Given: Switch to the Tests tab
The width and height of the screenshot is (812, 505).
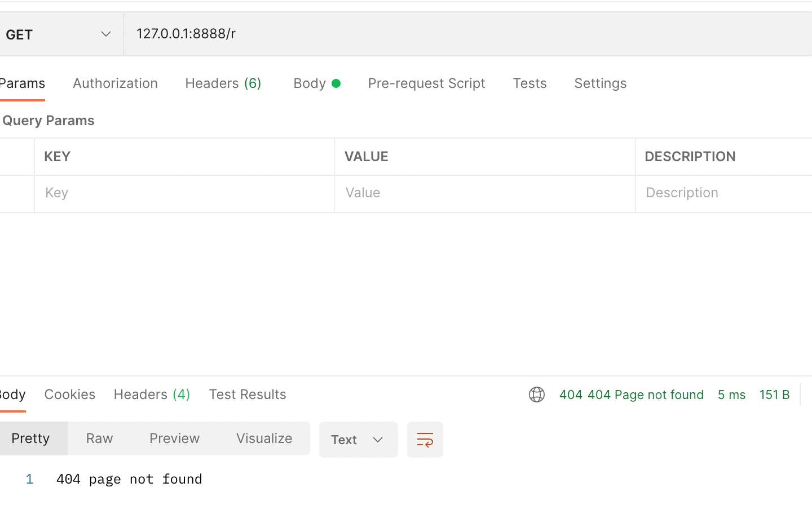Looking at the screenshot, I should [x=529, y=83].
